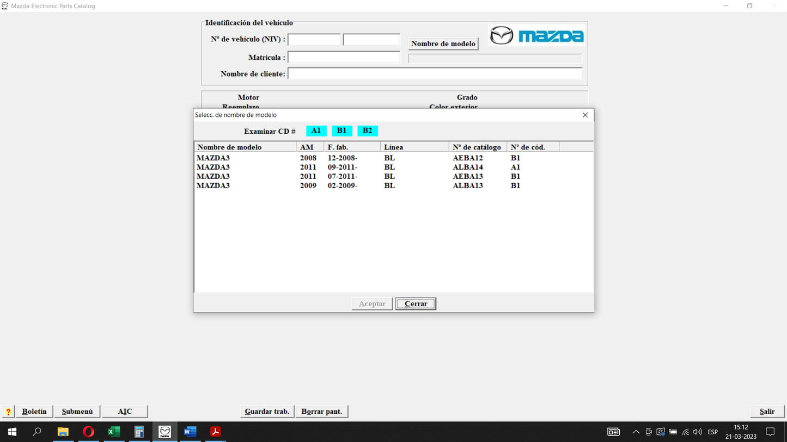The image size is (787, 442).
Task: Click the Matrícula input field
Action: (x=344, y=57)
